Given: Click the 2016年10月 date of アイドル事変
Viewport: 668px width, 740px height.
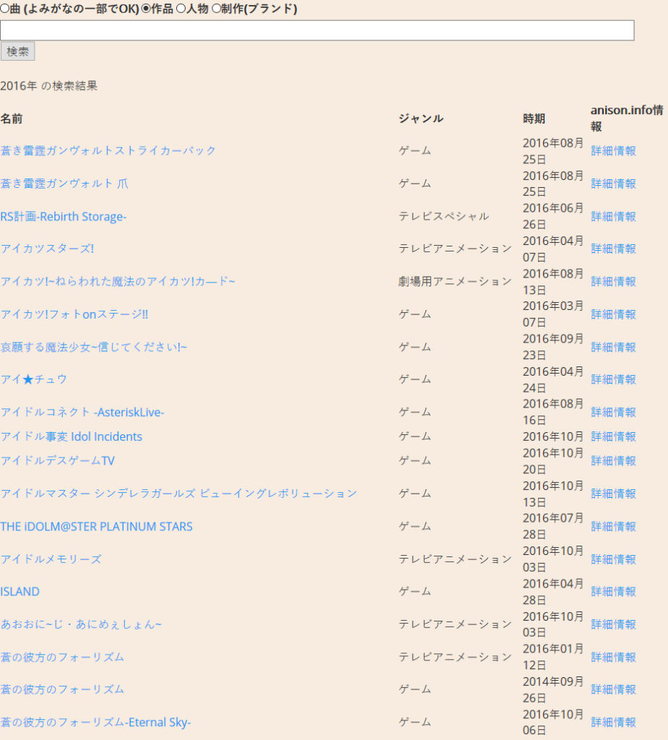Looking at the screenshot, I should pos(553,436).
